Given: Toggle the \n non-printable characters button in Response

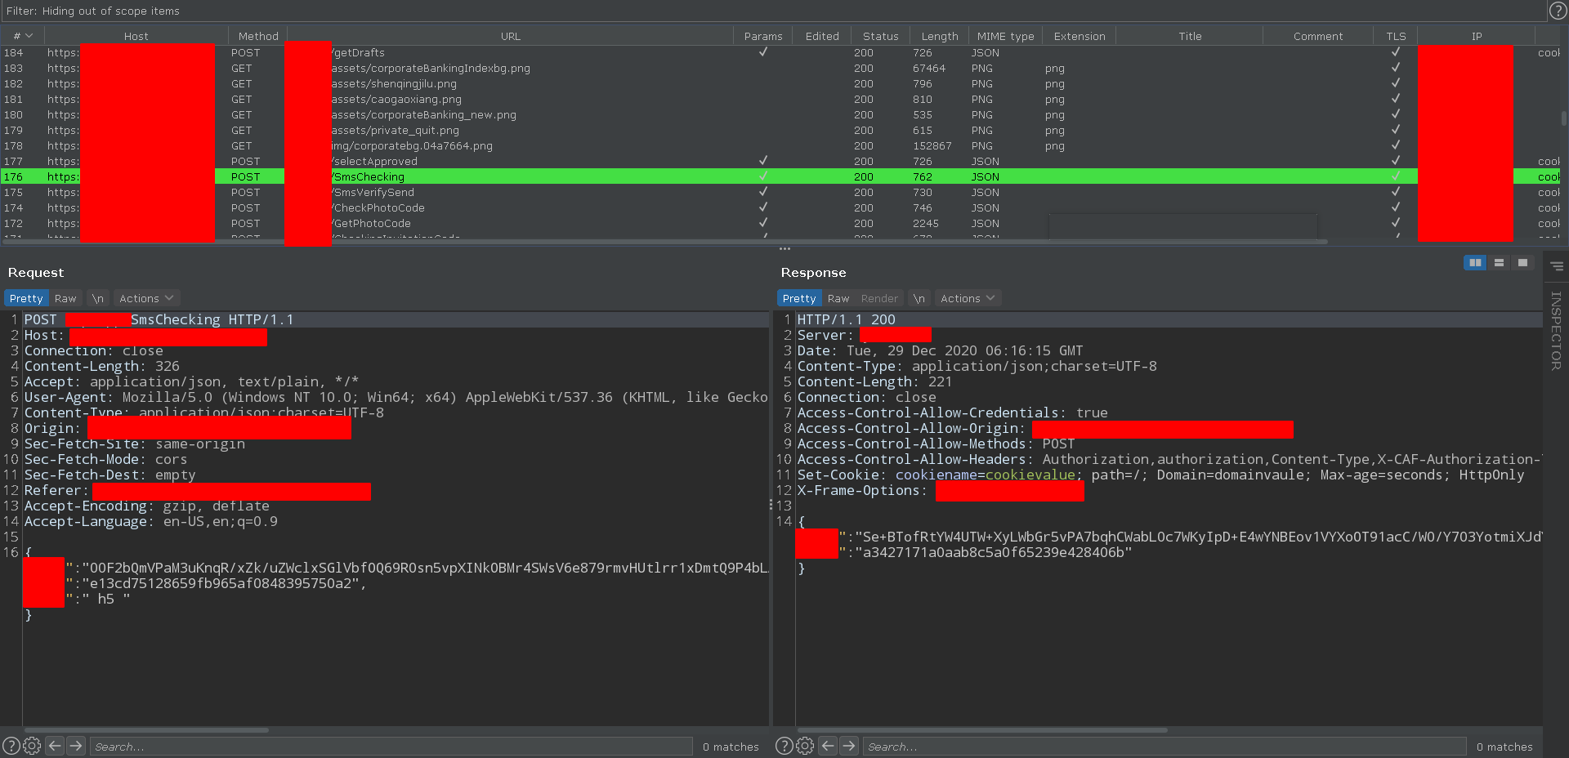Looking at the screenshot, I should point(919,298).
